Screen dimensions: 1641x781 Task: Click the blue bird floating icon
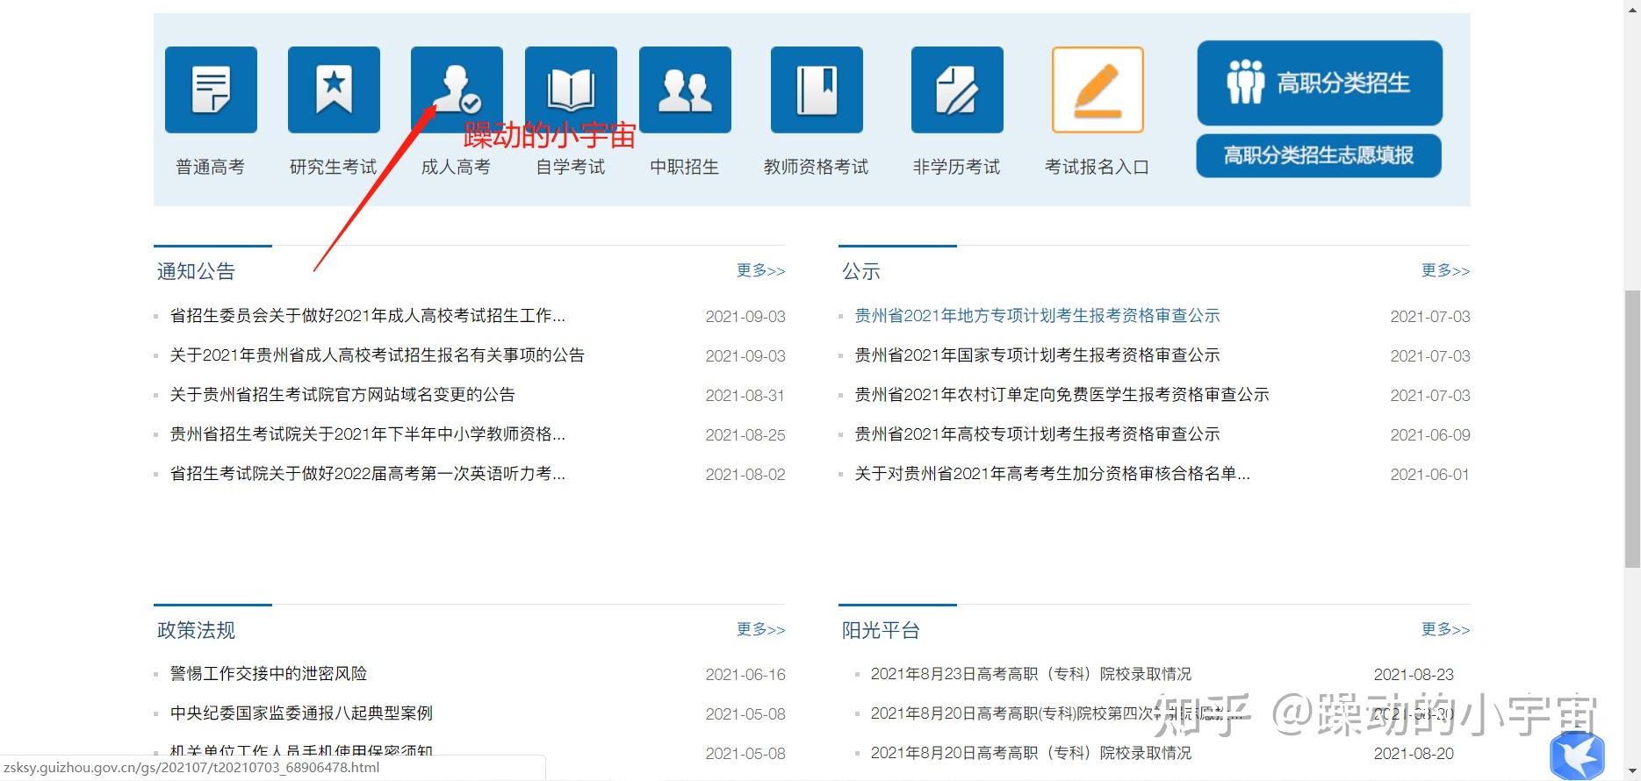(1577, 756)
